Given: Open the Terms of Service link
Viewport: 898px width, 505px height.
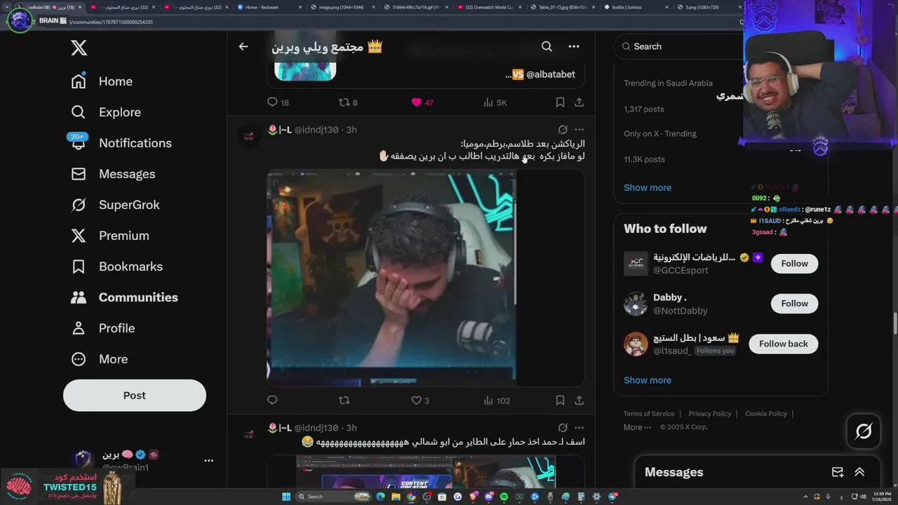Looking at the screenshot, I should 649,414.
